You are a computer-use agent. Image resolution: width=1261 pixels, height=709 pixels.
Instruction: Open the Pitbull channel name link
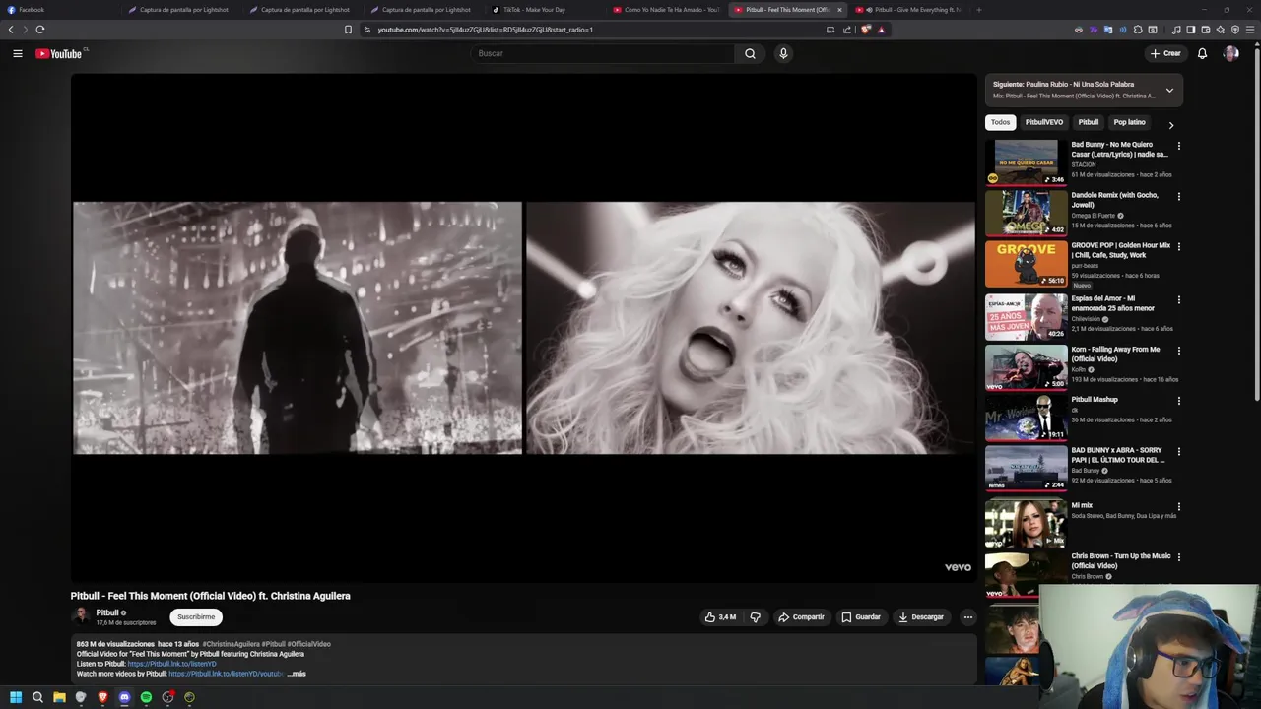tap(106, 612)
